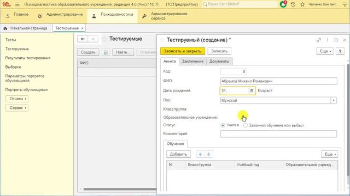350x196 pixels.
Task: Switch to Начальная страница tab
Action: pyautogui.click(x=26, y=28)
